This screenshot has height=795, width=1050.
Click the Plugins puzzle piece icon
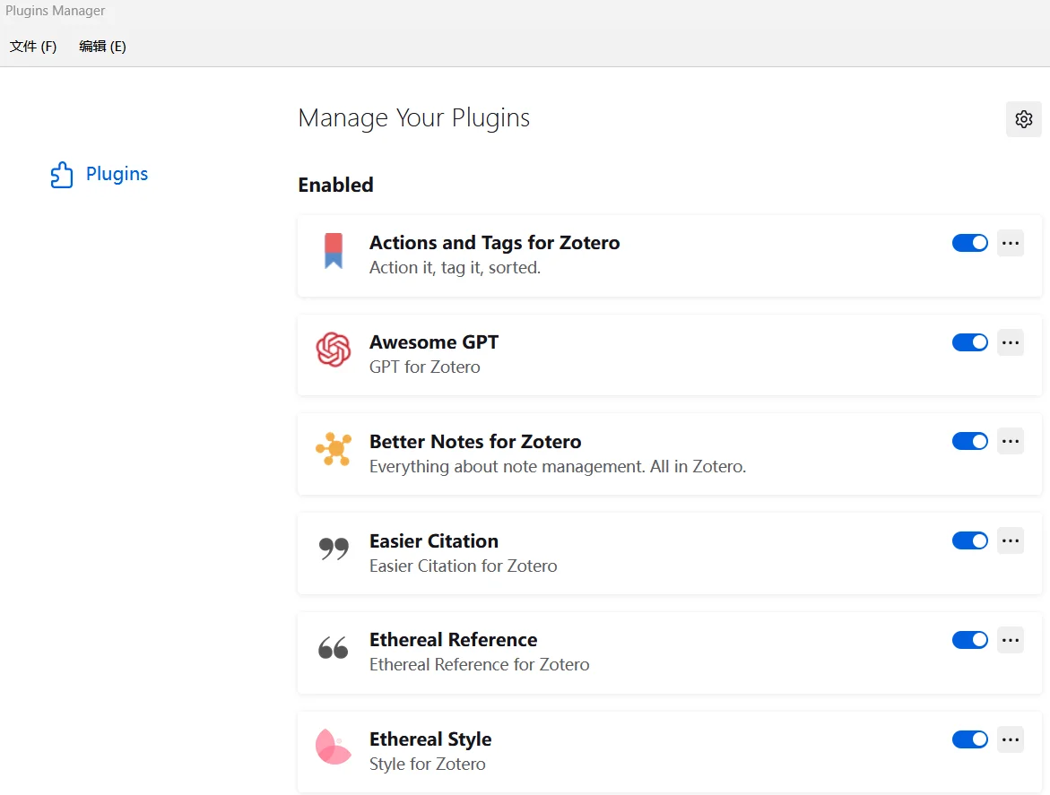click(x=62, y=175)
